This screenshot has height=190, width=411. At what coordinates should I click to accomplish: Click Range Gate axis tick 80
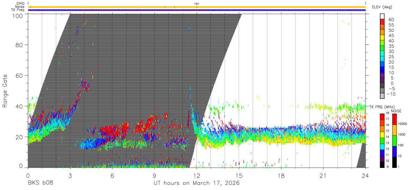point(19,45)
